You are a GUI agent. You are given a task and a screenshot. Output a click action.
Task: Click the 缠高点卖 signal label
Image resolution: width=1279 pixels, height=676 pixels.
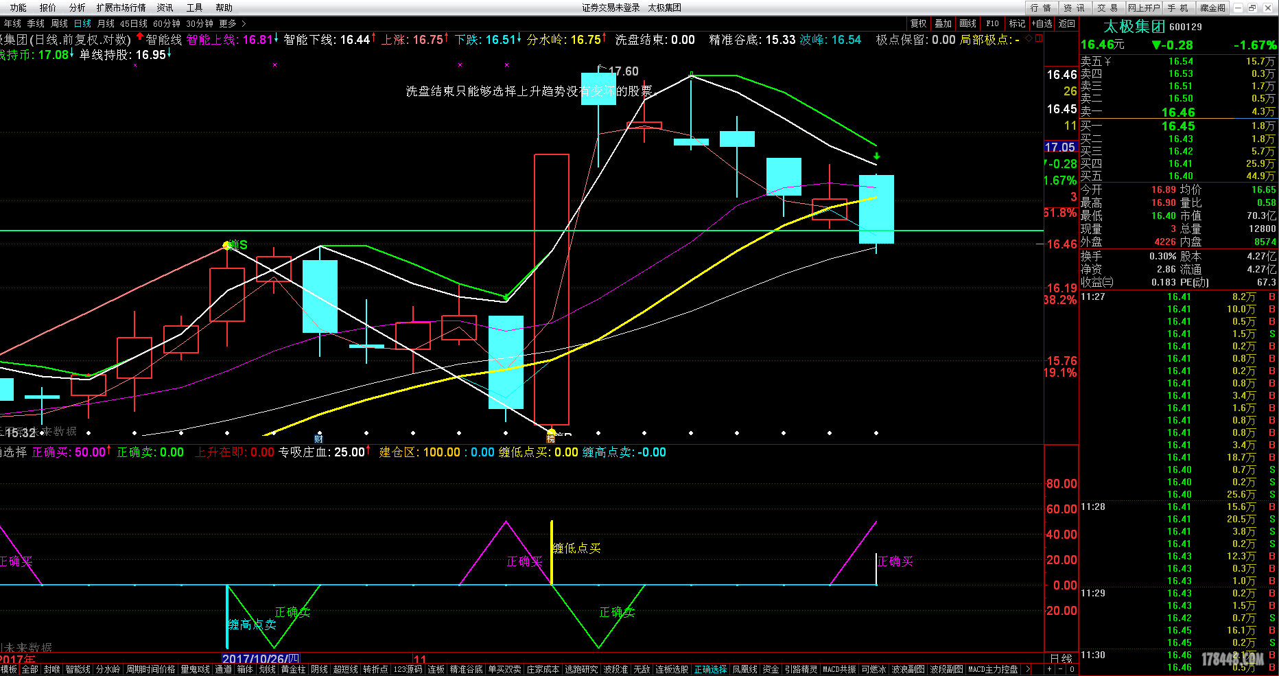(252, 625)
